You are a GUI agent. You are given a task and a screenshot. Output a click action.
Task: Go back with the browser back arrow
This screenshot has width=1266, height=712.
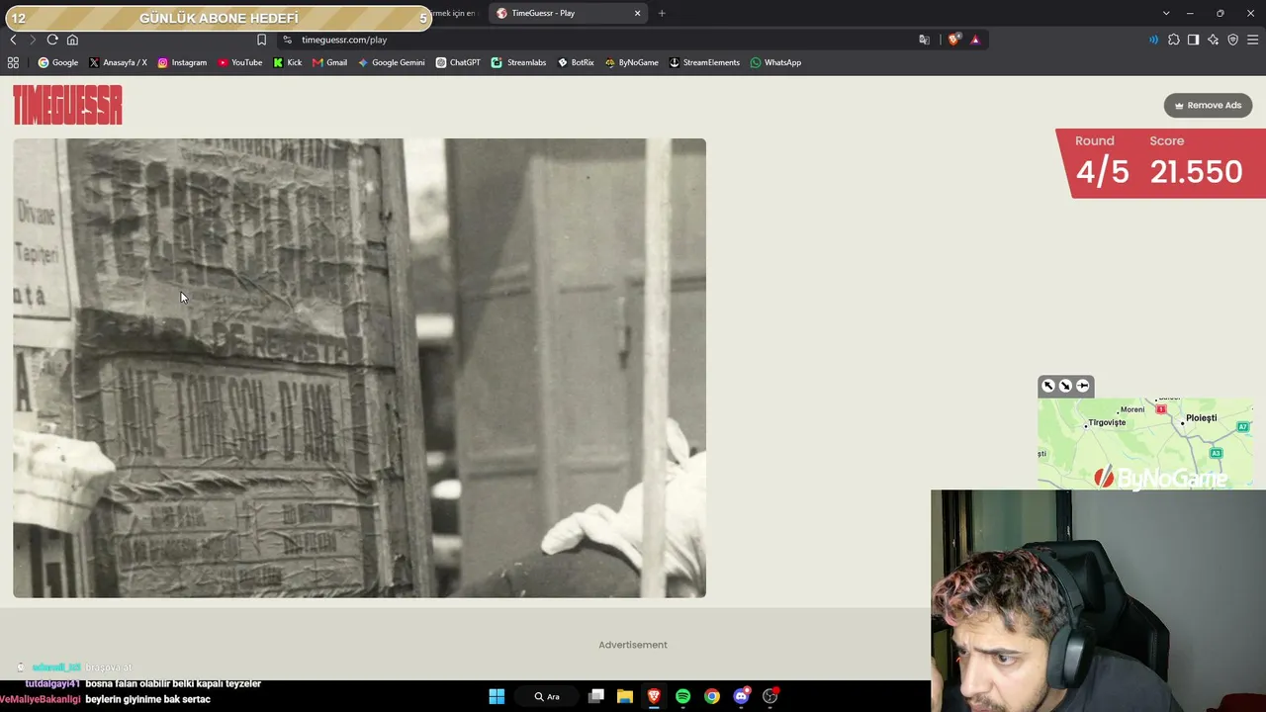coord(13,40)
